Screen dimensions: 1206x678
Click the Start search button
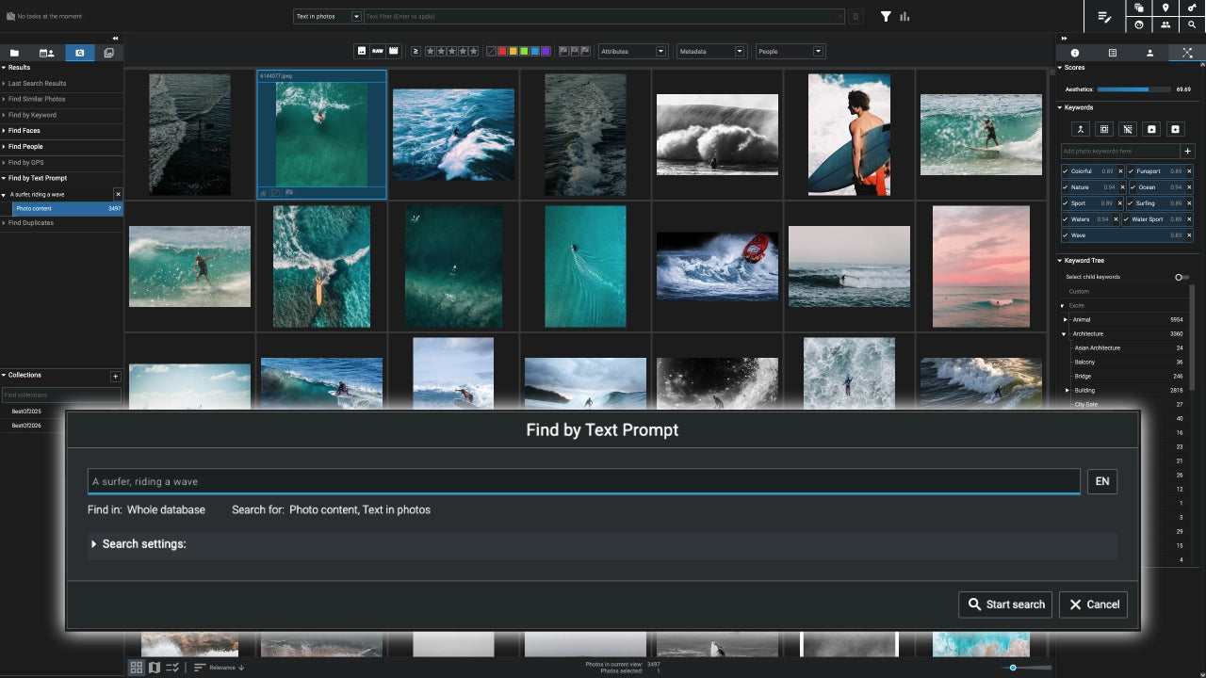tap(1006, 605)
